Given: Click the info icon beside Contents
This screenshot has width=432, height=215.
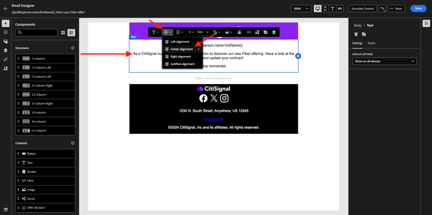Looking at the screenshot, I should 73,143.
